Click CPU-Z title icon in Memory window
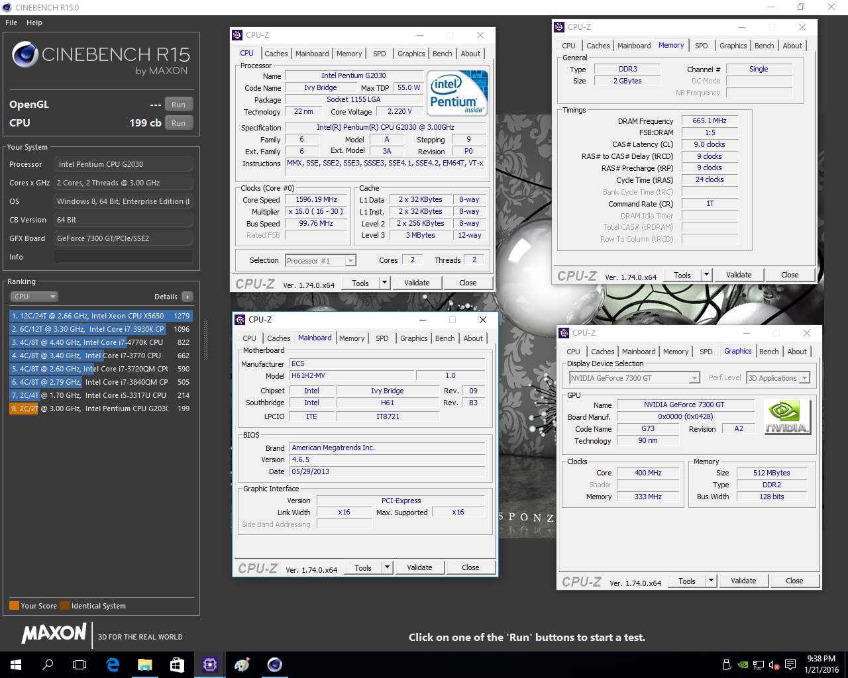Screen dimensions: 848x678 [559, 27]
